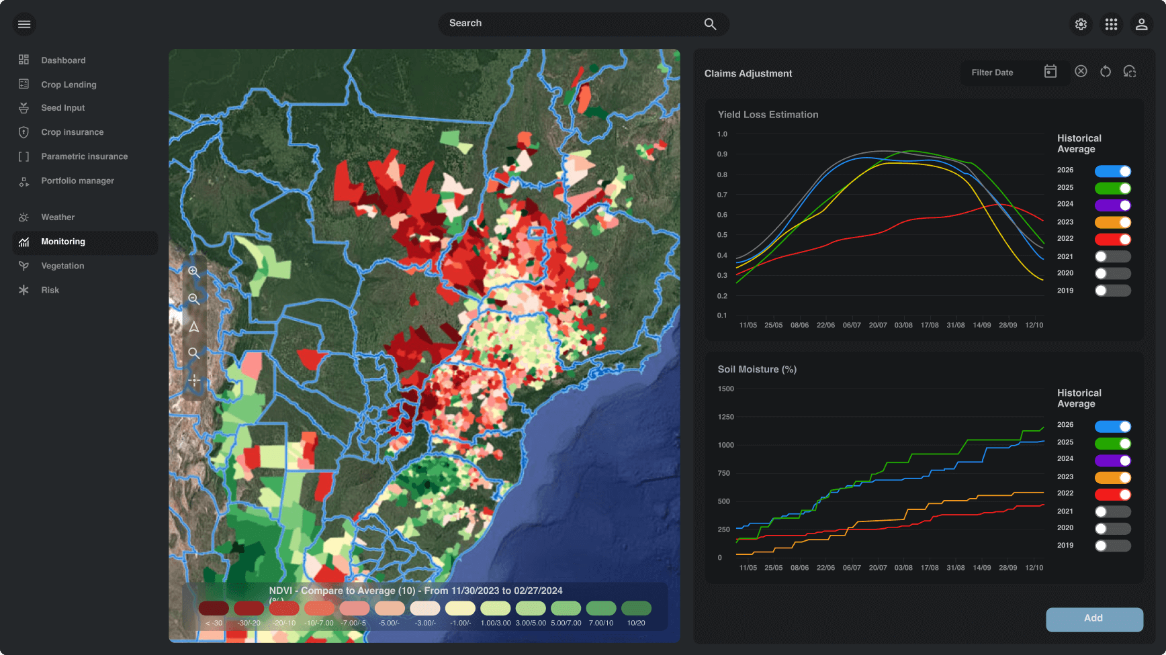This screenshot has width=1166, height=655.
Task: Select the Zoom In tool on the map
Action: pyautogui.click(x=194, y=272)
